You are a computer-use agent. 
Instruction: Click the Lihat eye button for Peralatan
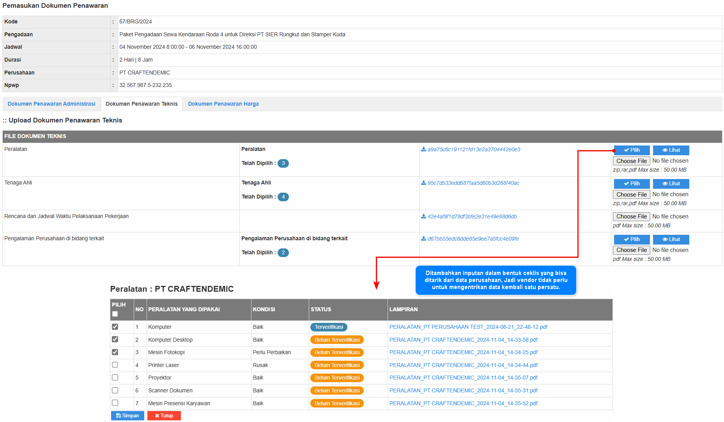coord(671,150)
